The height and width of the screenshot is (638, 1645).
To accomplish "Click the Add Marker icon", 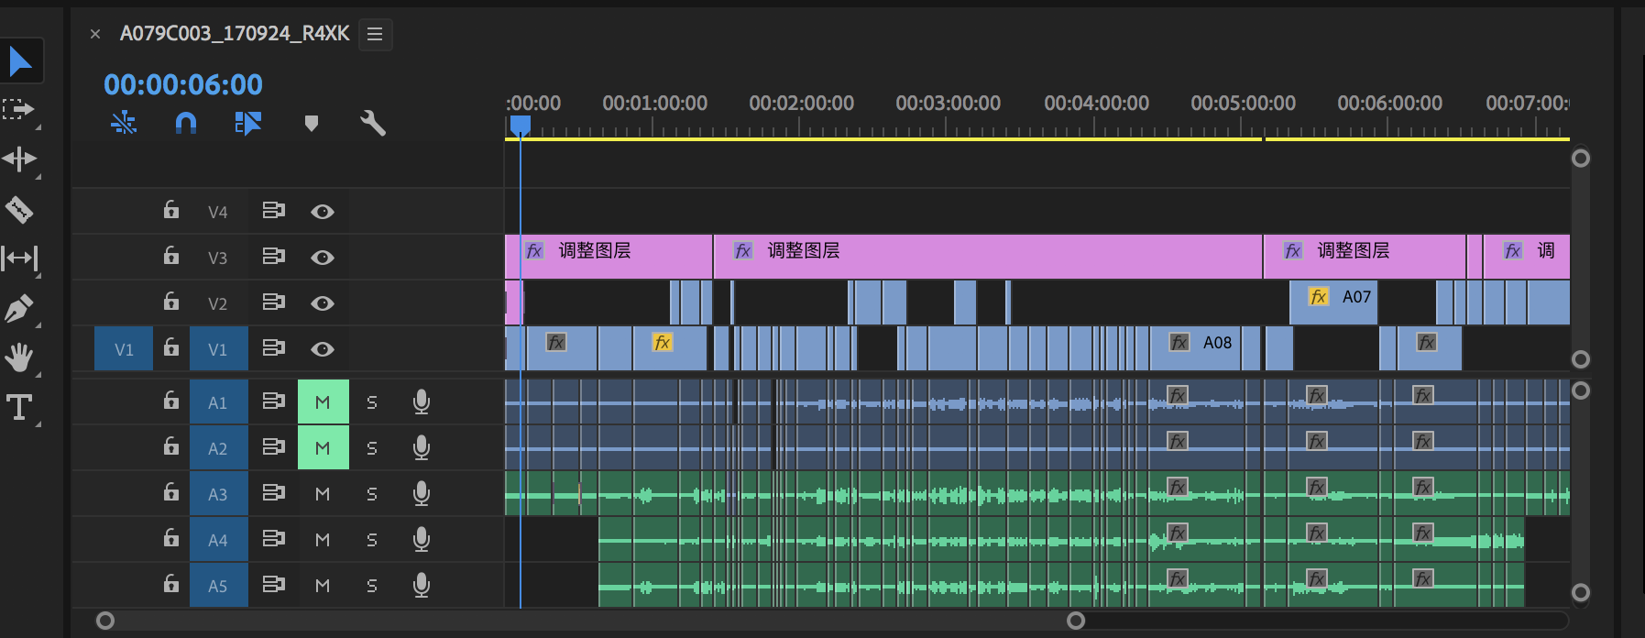I will click(x=312, y=123).
